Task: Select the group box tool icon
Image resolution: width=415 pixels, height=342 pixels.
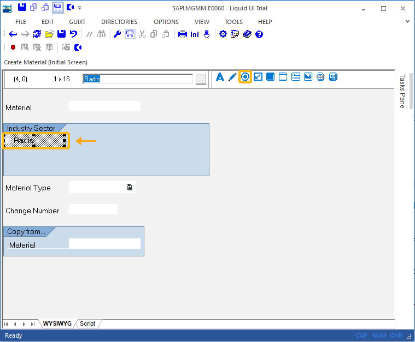Action: (x=283, y=77)
